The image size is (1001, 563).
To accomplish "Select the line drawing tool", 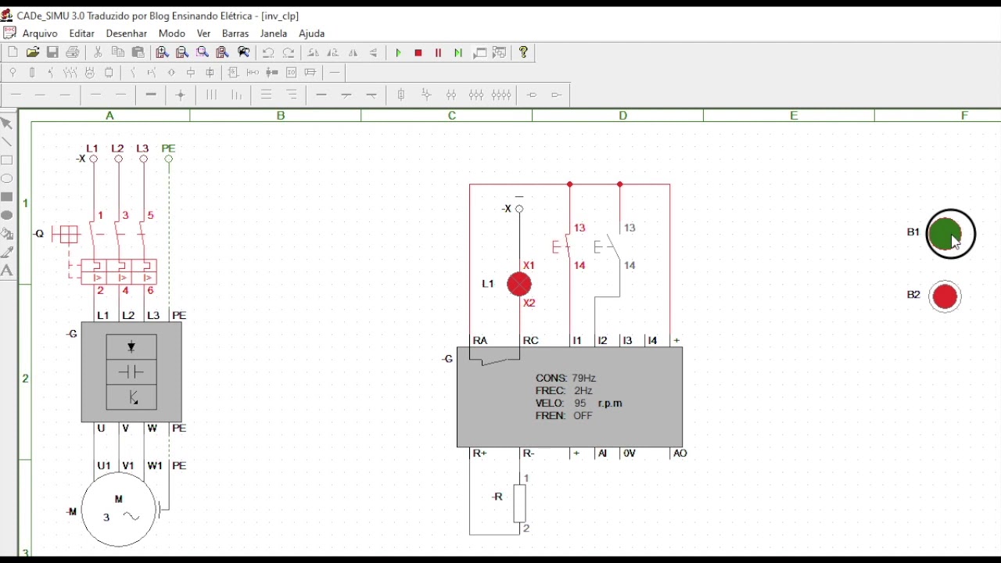I will [7, 142].
